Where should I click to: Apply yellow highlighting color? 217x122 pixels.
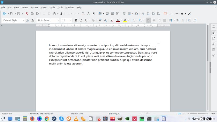pyautogui.click(x=125, y=20)
